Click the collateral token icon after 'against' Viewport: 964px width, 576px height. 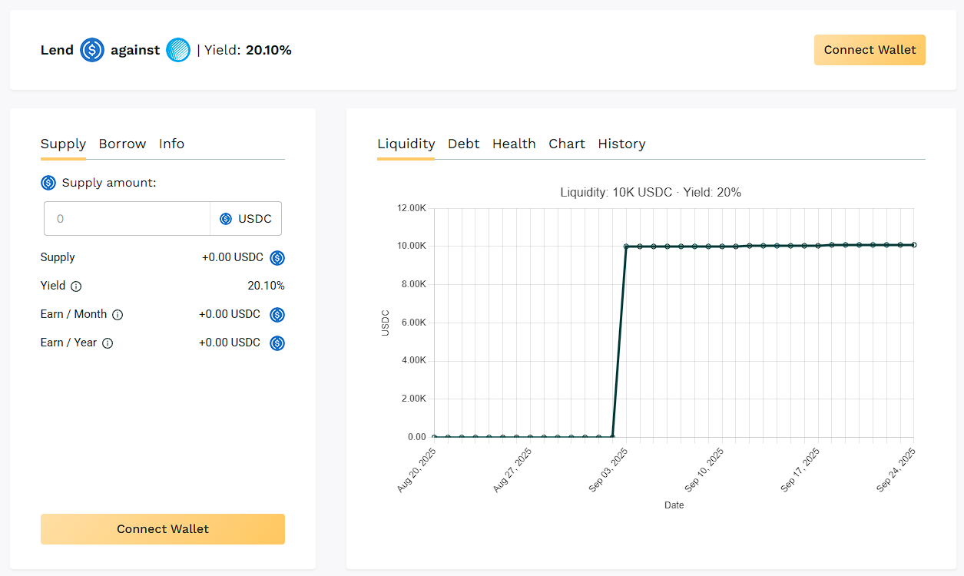(178, 50)
